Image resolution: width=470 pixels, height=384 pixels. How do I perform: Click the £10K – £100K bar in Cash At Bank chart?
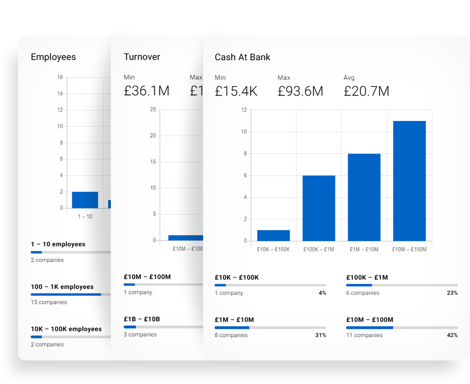[273, 235]
